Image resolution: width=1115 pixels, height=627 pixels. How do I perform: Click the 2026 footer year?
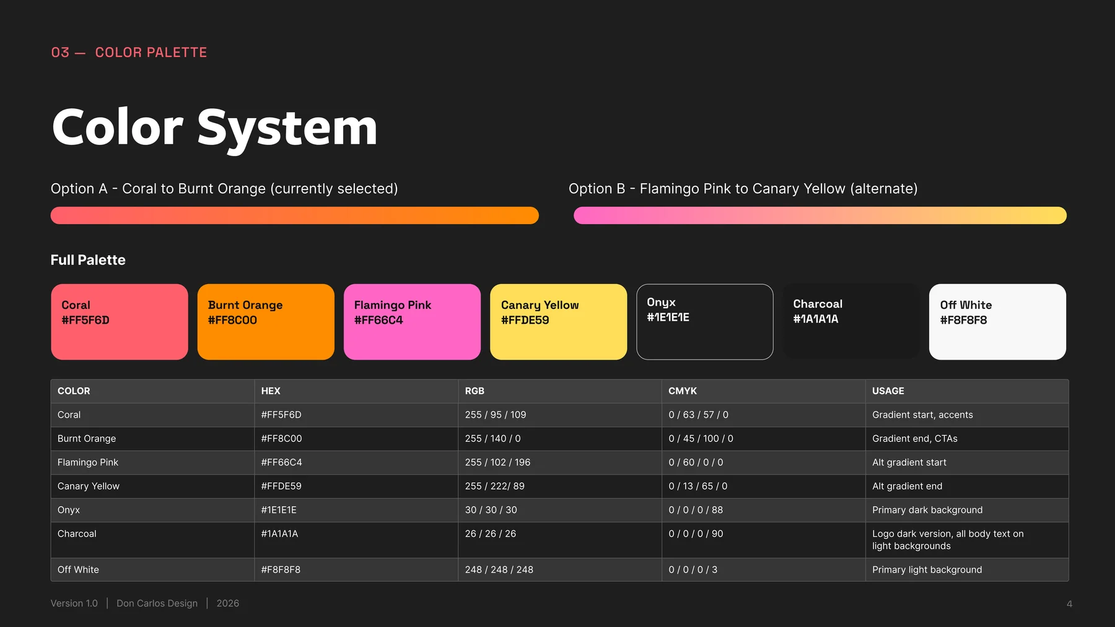[228, 603]
